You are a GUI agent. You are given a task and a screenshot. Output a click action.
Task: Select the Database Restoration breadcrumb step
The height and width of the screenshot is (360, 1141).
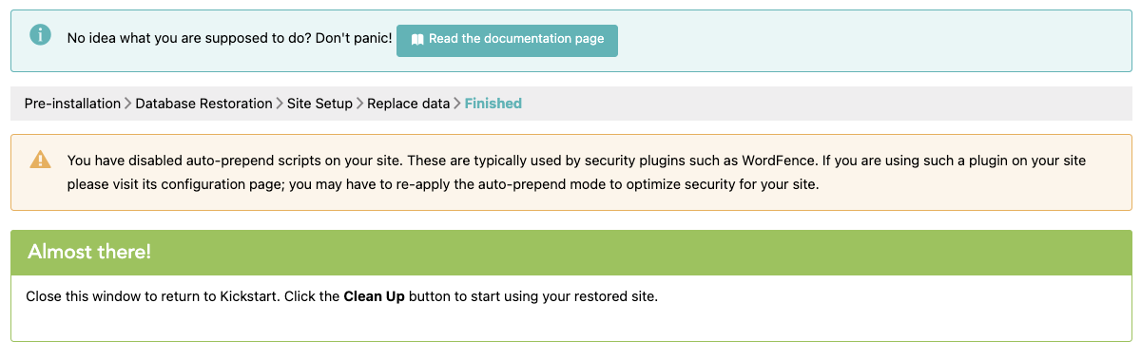pyautogui.click(x=203, y=104)
